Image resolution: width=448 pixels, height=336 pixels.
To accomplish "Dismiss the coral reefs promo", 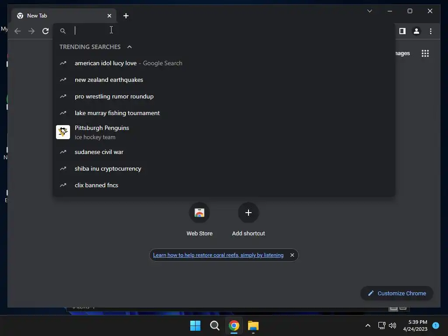I will point(292,255).
